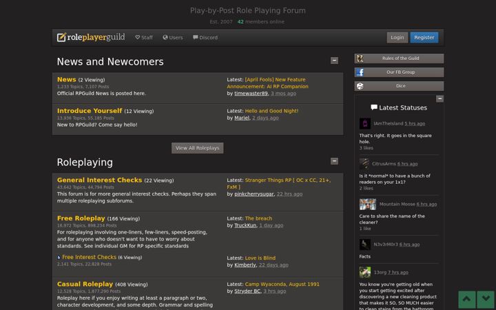Click the scroll-to-bottom arrow button
The image size is (496, 310).
pyautogui.click(x=486, y=300)
